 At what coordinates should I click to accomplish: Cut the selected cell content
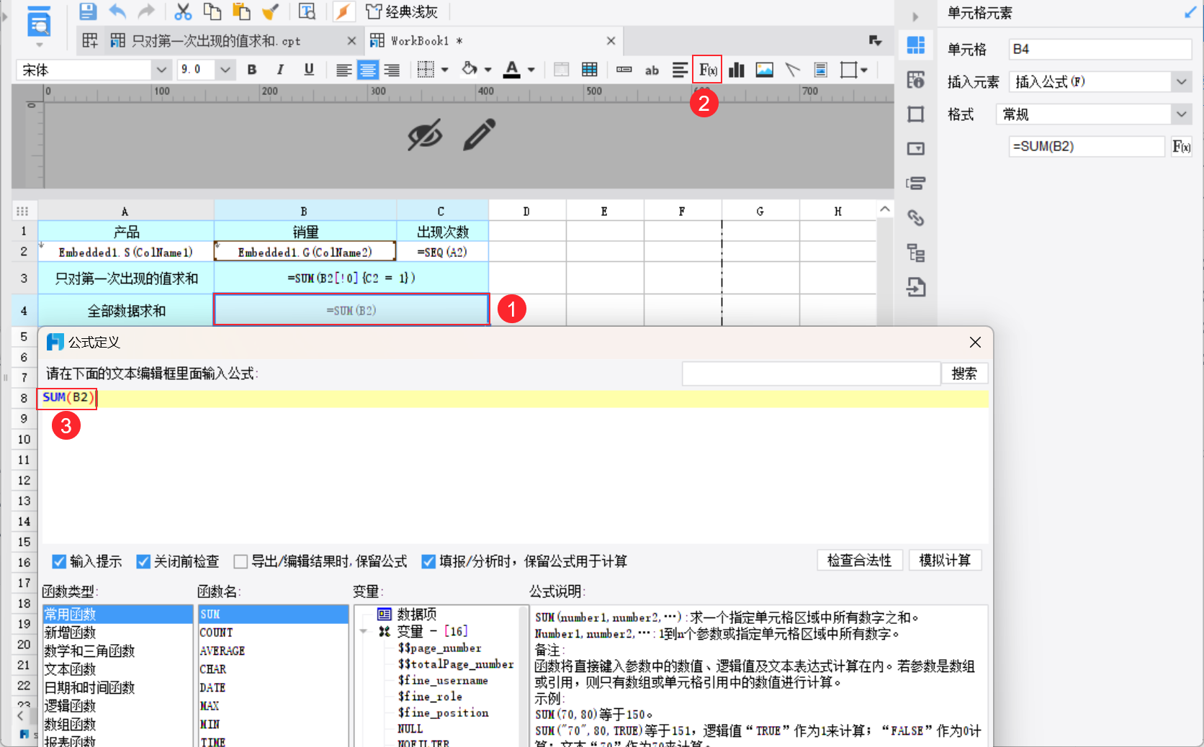(x=183, y=12)
